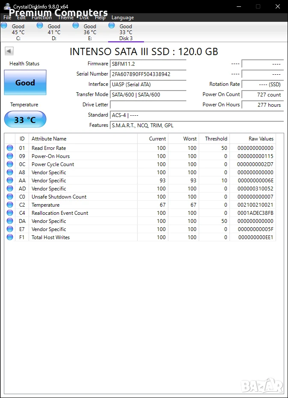Open the Language menu
Screen dimensions: 288x398
pyautogui.click(x=123, y=18)
